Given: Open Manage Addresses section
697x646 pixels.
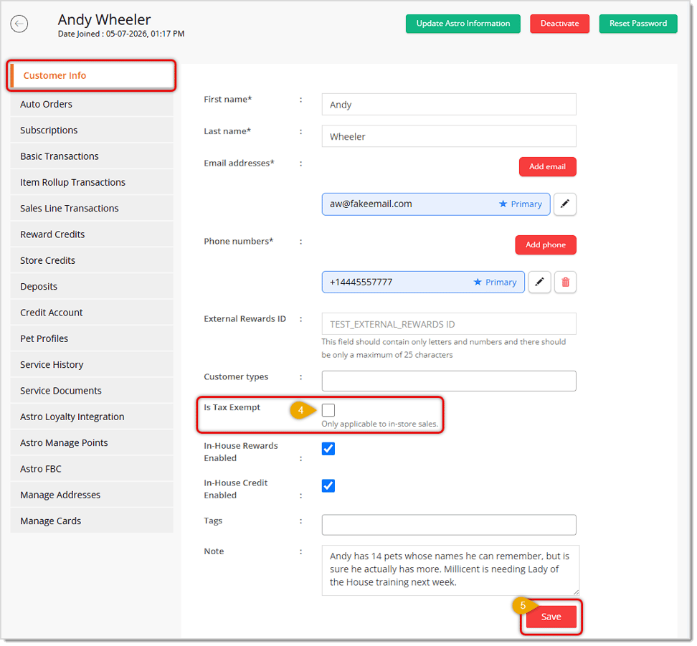Looking at the screenshot, I should pyautogui.click(x=92, y=496).
